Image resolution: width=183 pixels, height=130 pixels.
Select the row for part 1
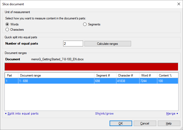pos(91,81)
